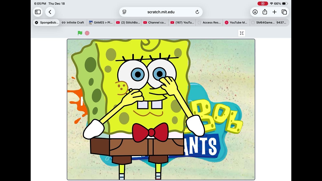The image size is (322, 181).
Task: Share the current page
Action: point(265,12)
